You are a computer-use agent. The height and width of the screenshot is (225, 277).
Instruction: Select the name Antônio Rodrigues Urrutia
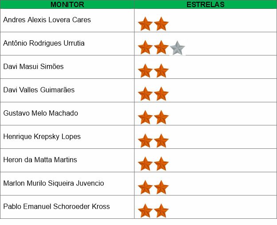pos(44,43)
